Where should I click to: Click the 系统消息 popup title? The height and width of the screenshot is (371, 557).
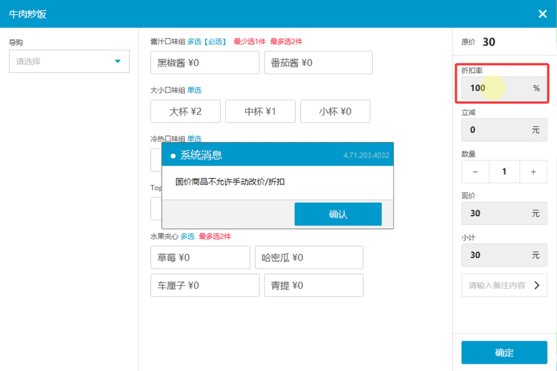click(201, 155)
